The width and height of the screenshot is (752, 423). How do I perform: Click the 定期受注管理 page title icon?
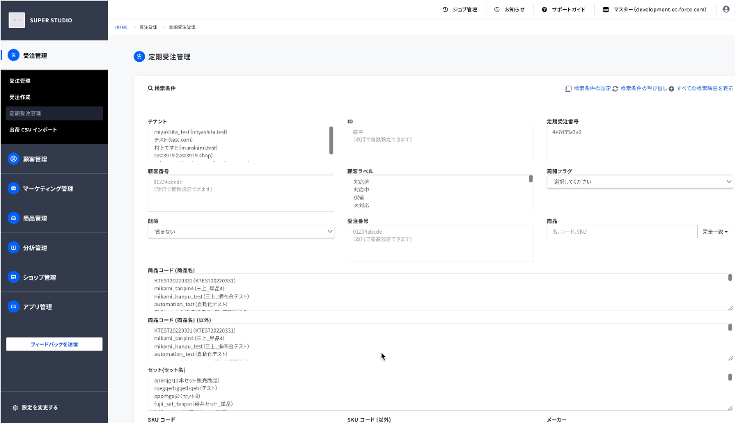pyautogui.click(x=139, y=56)
